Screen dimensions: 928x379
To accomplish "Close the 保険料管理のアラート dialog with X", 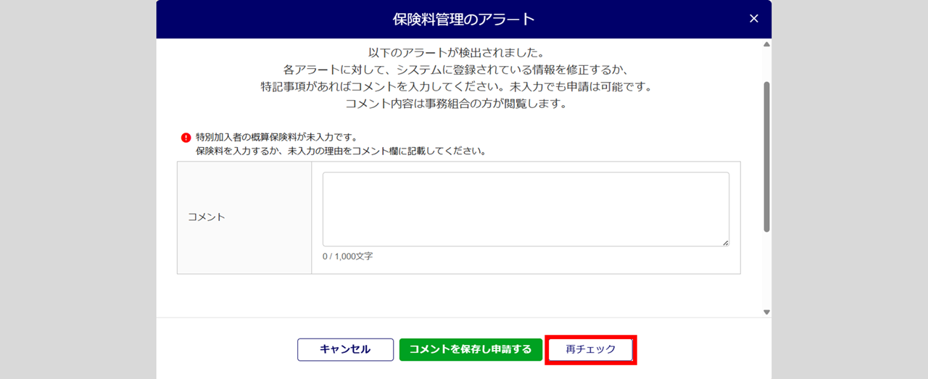I will 754,19.
